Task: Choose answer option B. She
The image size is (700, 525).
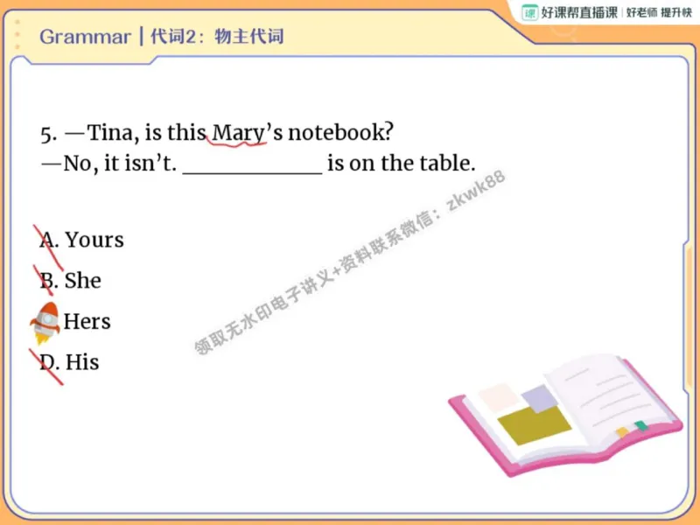Action: 71,280
